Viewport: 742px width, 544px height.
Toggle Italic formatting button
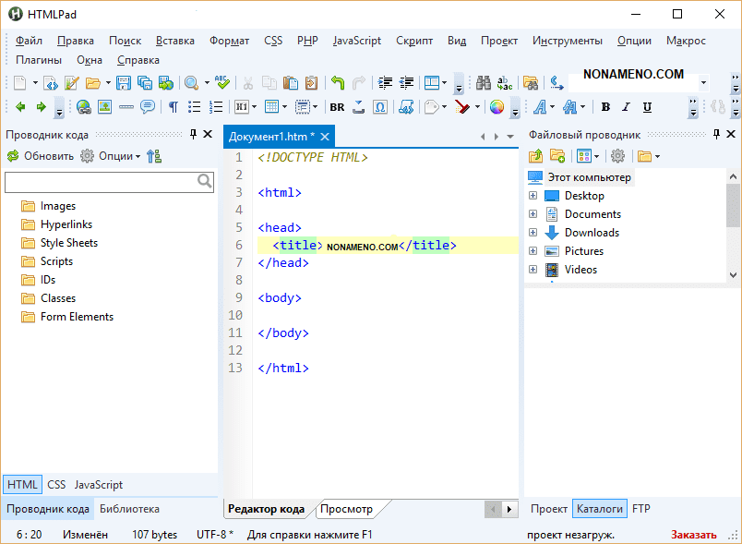click(x=626, y=107)
